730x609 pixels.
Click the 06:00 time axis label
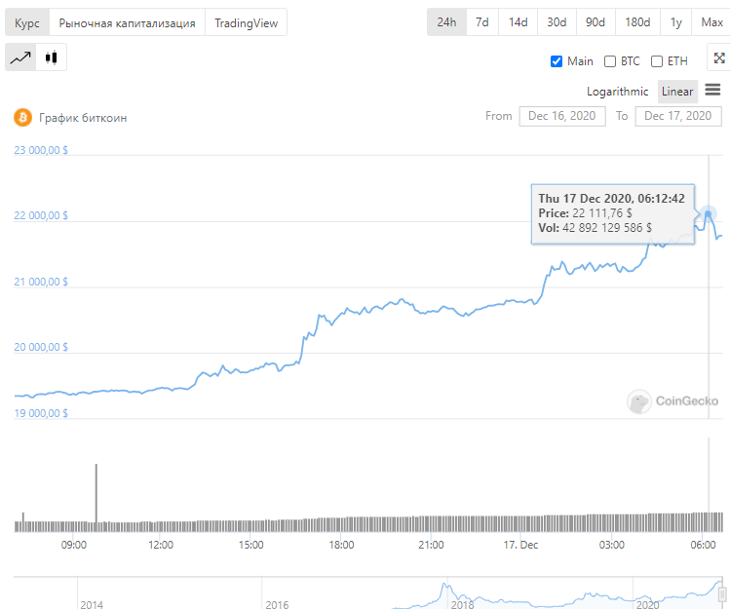point(703,545)
